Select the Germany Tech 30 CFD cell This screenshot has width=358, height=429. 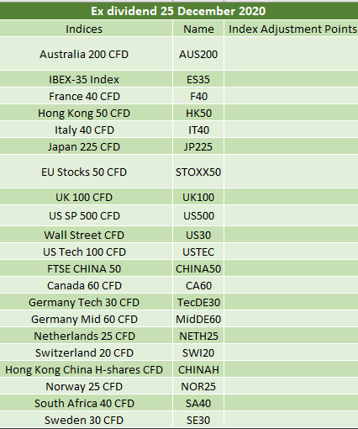click(x=86, y=302)
